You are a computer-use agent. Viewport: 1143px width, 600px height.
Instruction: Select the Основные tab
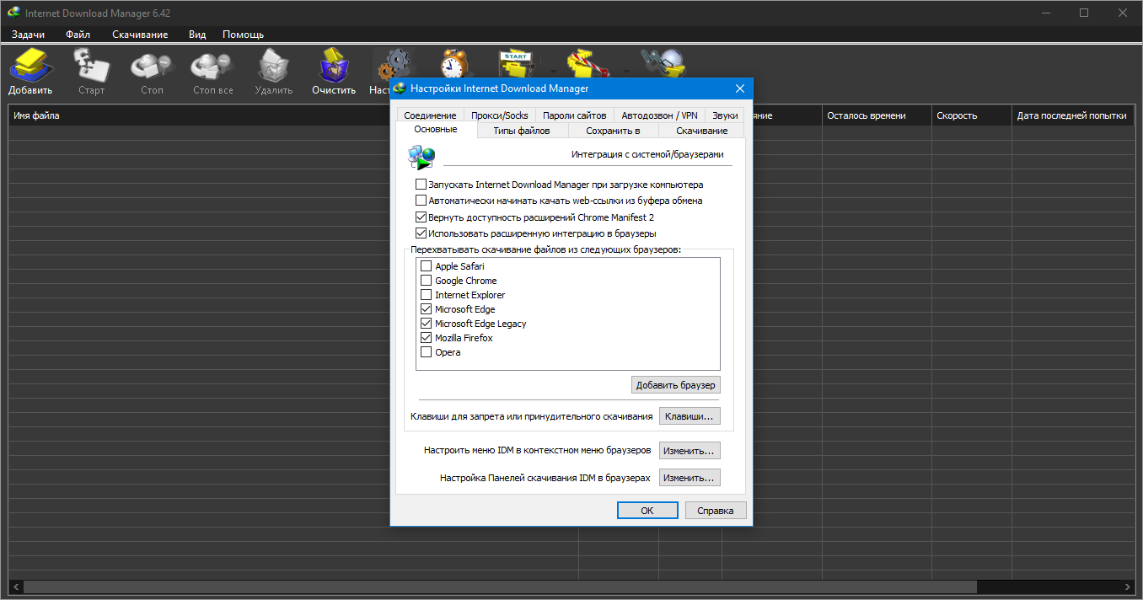click(436, 130)
